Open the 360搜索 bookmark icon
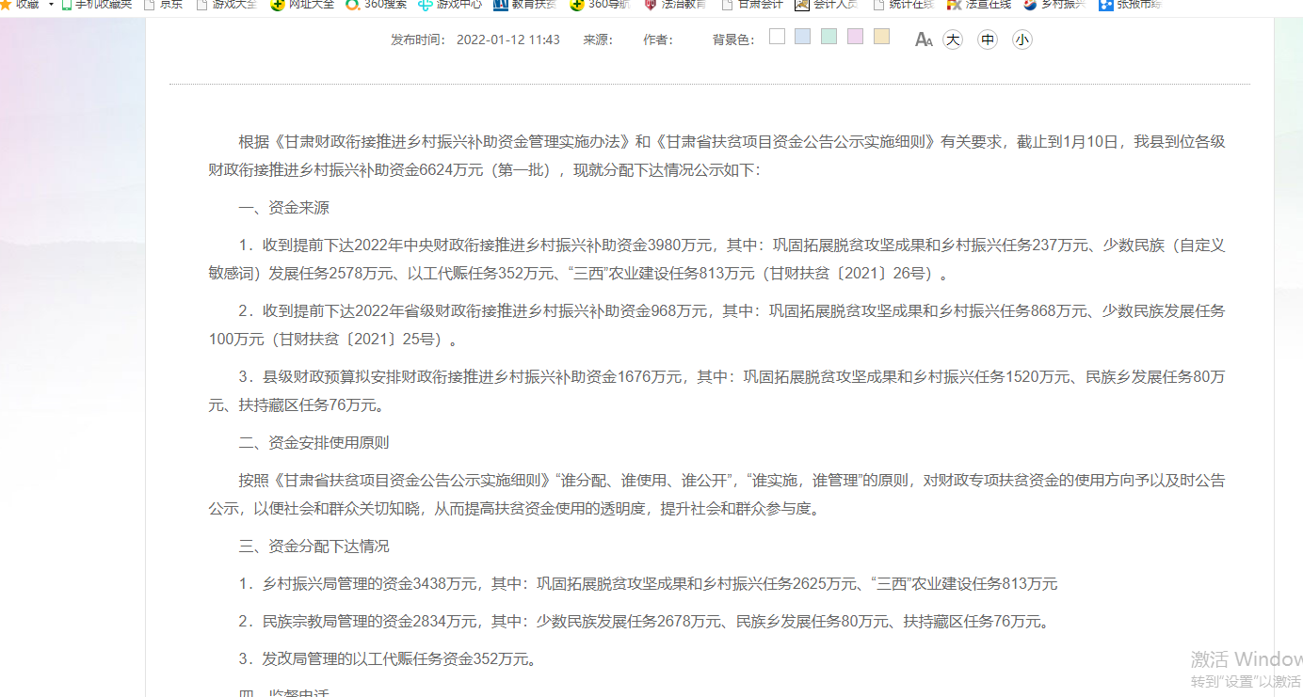This screenshot has height=697, width=1303. [x=353, y=5]
